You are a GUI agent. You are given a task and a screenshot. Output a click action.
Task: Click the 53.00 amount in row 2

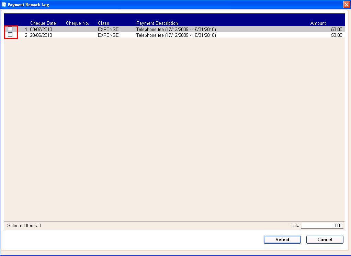pos(337,35)
